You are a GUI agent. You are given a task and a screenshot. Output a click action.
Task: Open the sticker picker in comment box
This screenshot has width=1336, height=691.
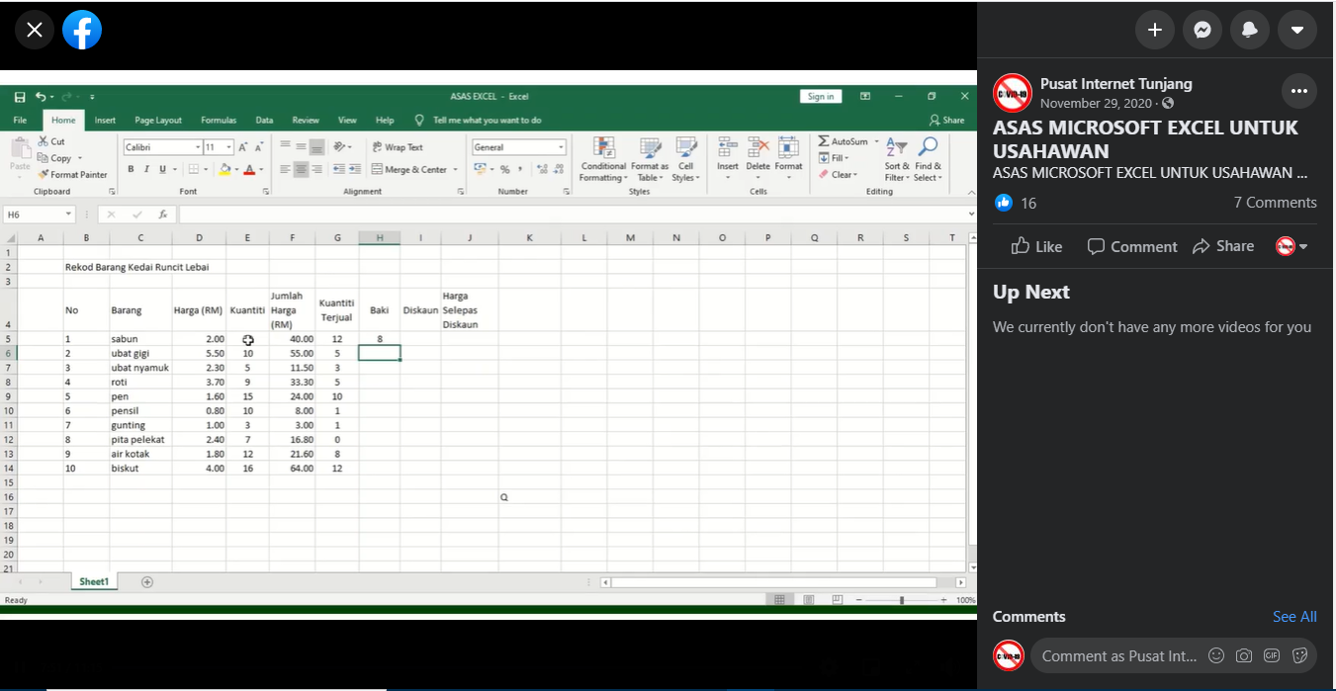click(1299, 655)
